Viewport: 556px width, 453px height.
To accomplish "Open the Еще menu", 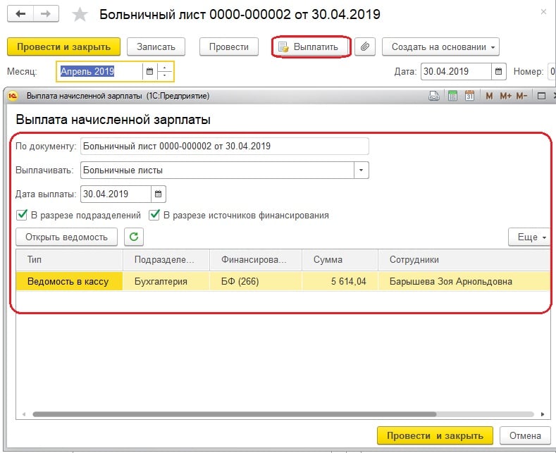I will coord(528,237).
